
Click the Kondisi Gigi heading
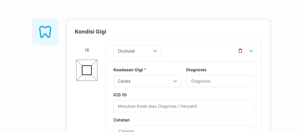pyautogui.click(x=90, y=32)
